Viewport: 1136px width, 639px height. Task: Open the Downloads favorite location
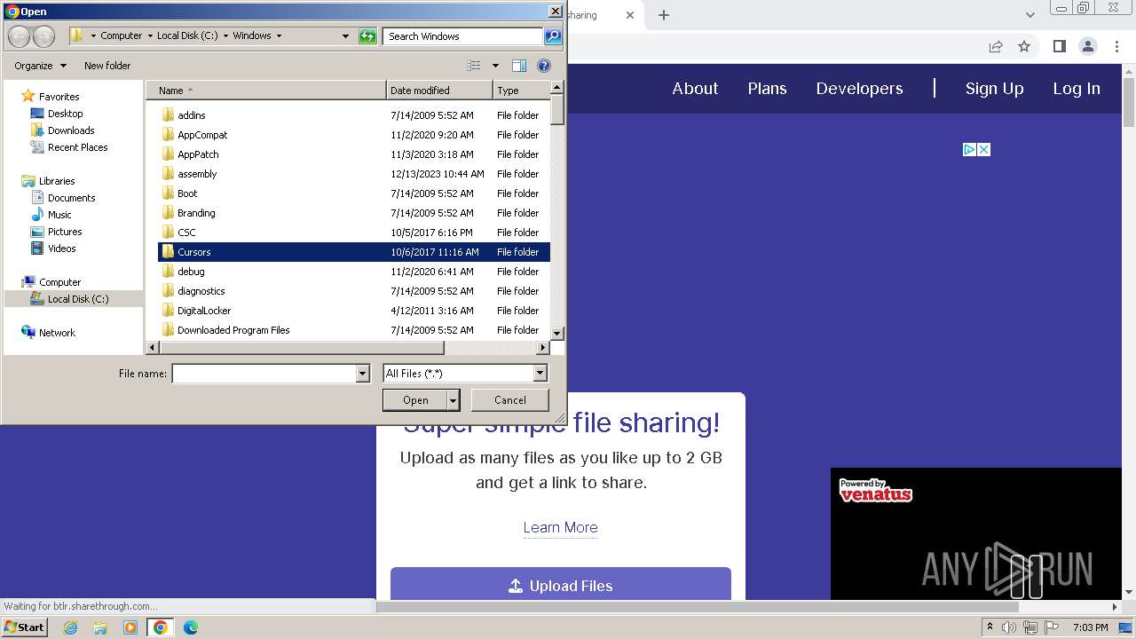point(71,130)
